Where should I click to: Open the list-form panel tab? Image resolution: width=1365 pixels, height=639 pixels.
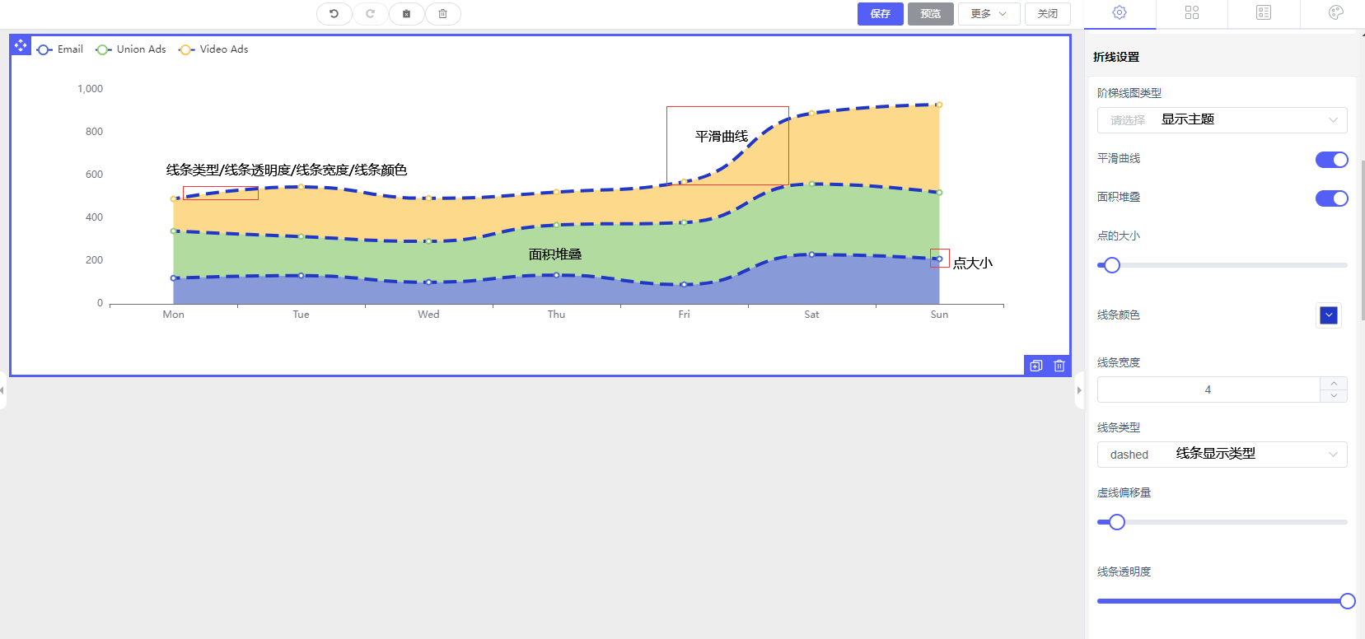(x=1263, y=12)
